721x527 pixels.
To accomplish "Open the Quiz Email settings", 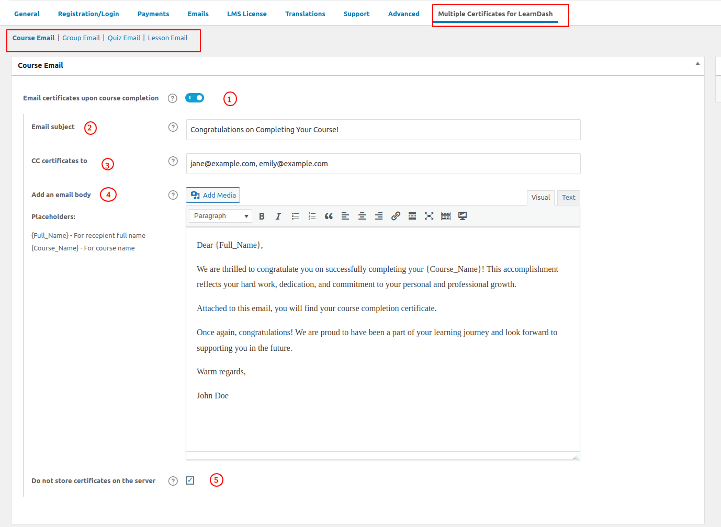I will click(x=124, y=38).
